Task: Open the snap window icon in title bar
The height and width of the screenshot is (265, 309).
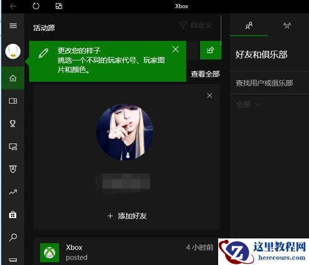Action: (59, 6)
